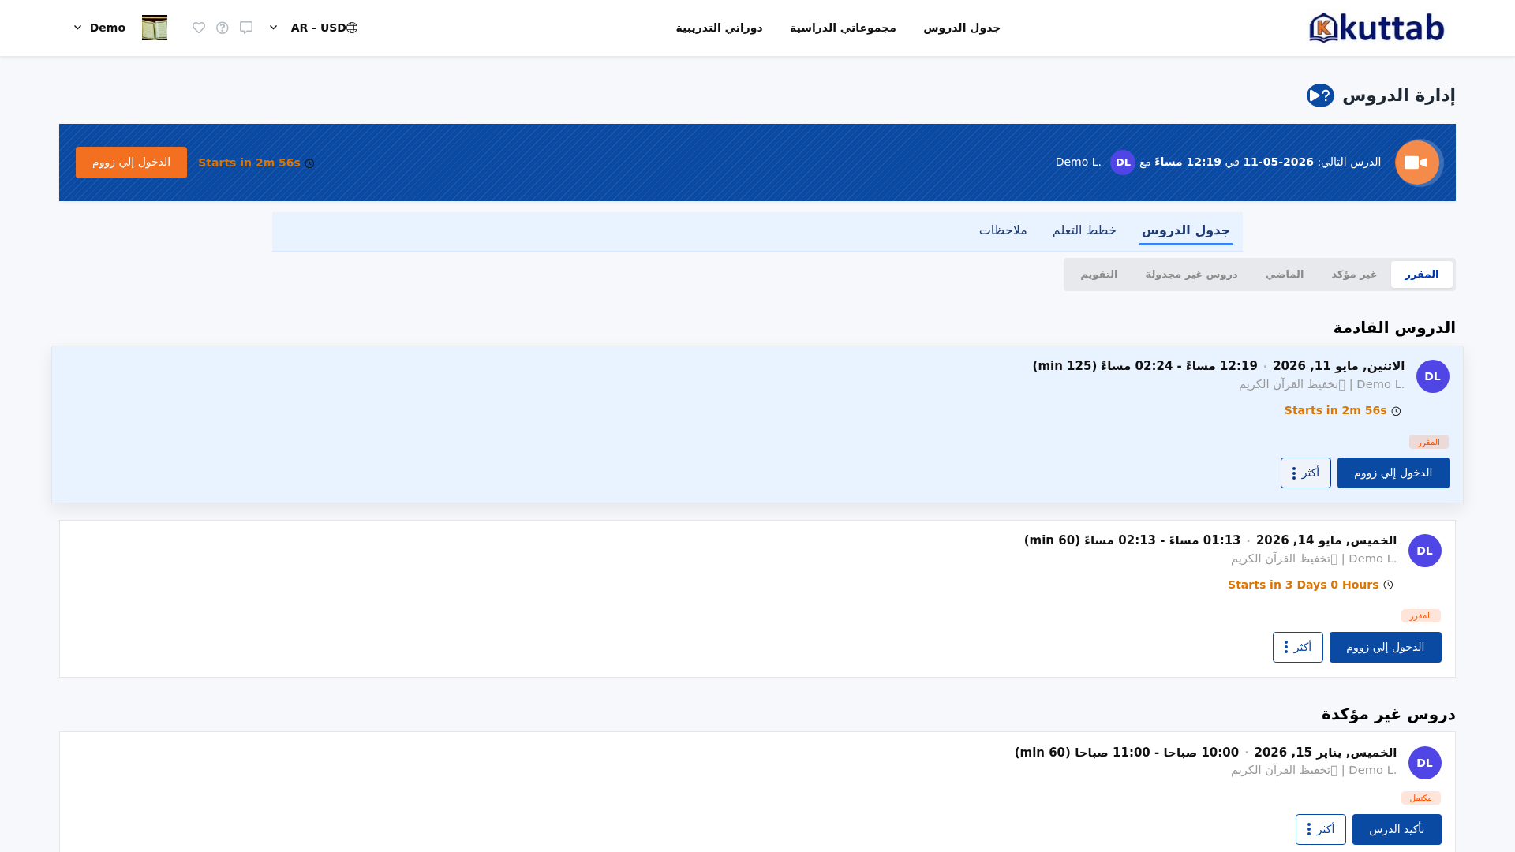
Task: Click the January 15 lesson date and time heading
Action: click(1206, 753)
